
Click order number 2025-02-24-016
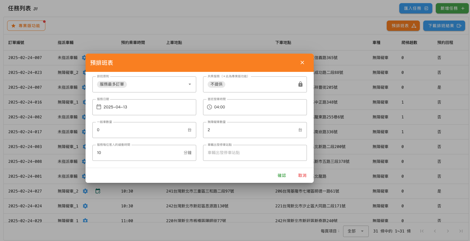[x=25, y=102]
